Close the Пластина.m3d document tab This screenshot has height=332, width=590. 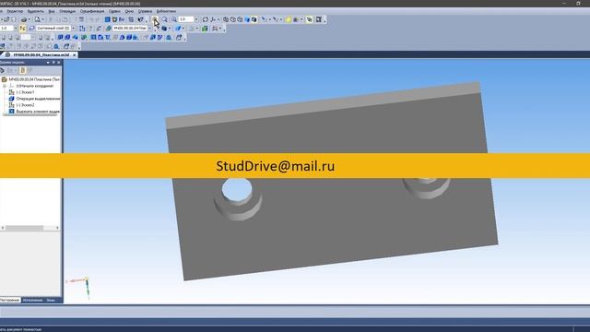pos(74,55)
